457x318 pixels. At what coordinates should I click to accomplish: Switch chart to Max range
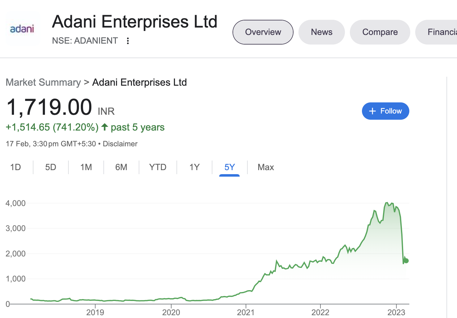[x=266, y=167]
